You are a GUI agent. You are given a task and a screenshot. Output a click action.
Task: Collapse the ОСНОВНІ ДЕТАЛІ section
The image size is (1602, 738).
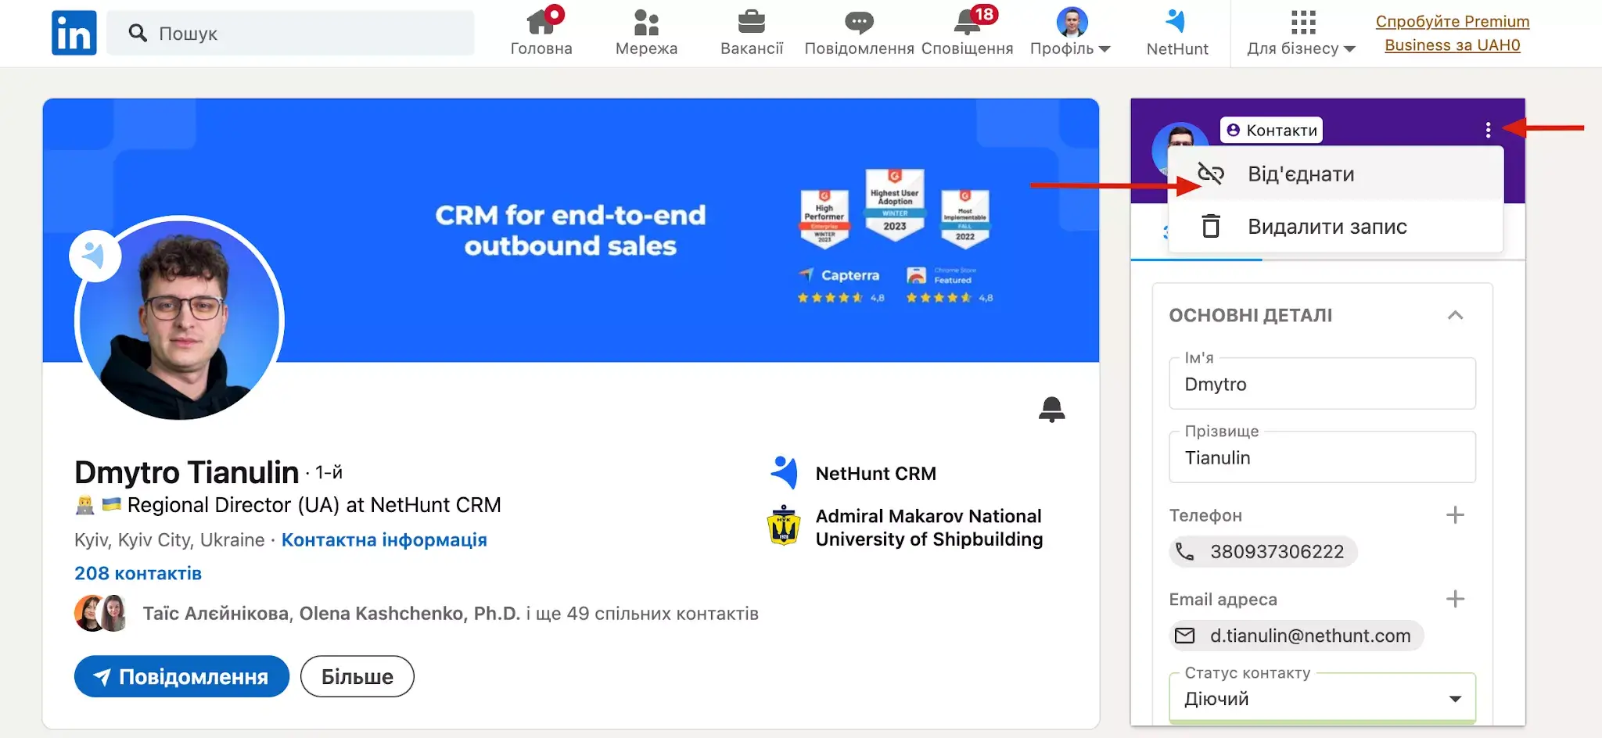[1455, 315]
